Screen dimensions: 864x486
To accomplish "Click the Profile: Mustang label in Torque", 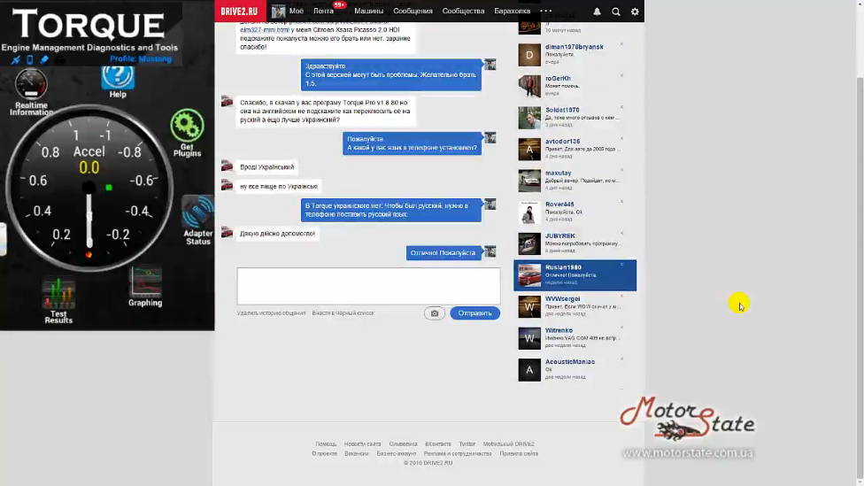I will coord(141,59).
